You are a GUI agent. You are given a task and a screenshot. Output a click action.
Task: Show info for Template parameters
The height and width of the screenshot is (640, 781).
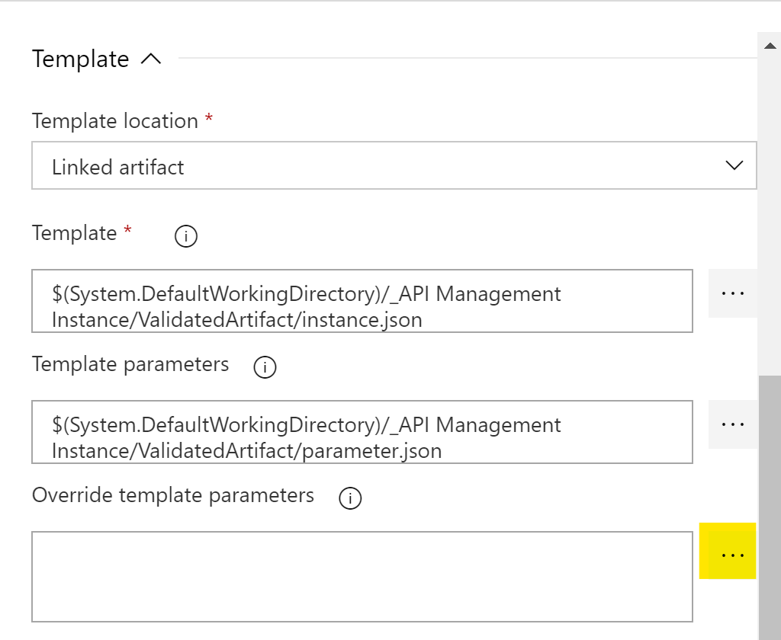tap(265, 368)
